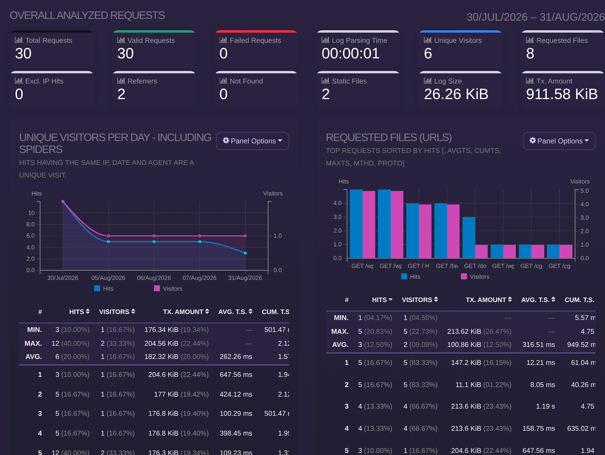
Task: Click the MAX. 213.62 KiB cell in files table
Action: pyautogui.click(x=479, y=331)
